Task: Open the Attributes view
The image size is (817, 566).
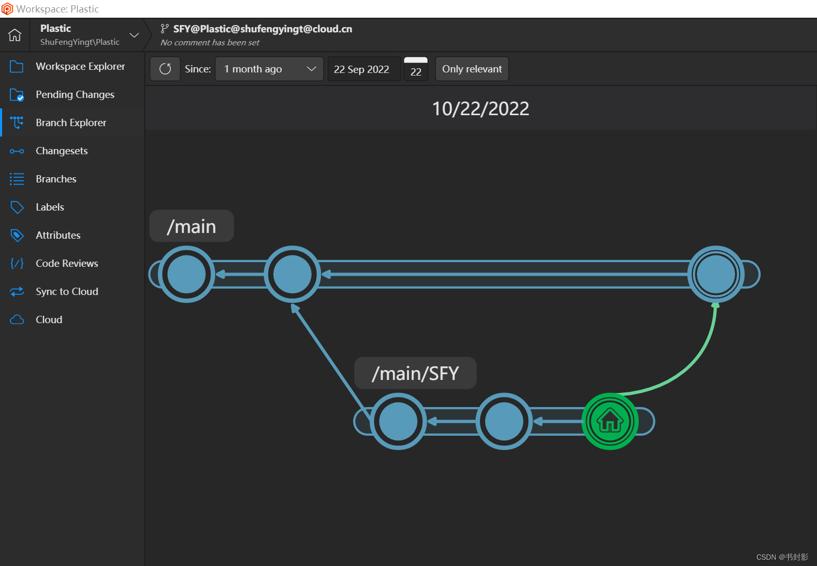Action: tap(58, 235)
